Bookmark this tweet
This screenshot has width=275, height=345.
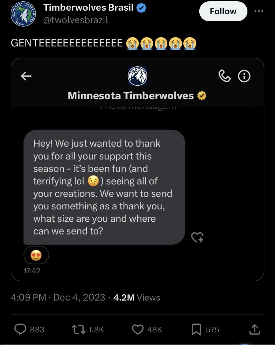point(197,329)
